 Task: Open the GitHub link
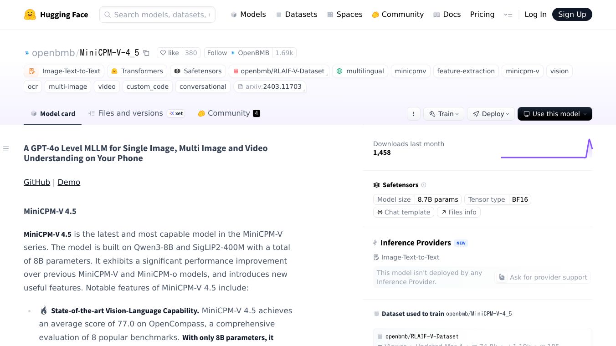point(37,182)
